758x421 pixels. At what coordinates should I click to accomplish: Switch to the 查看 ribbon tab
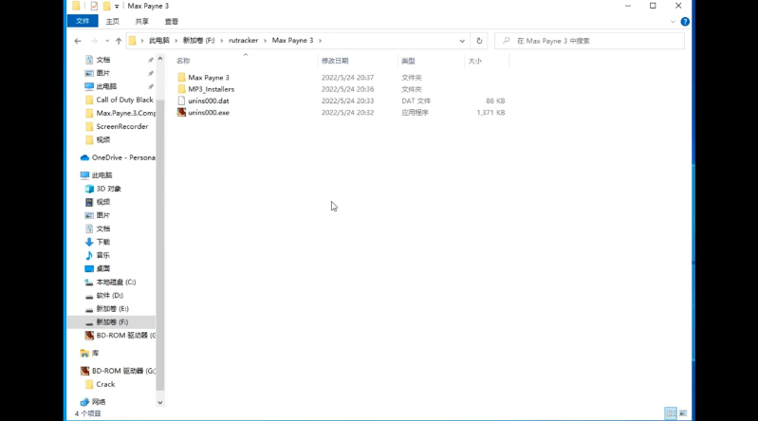[171, 21]
